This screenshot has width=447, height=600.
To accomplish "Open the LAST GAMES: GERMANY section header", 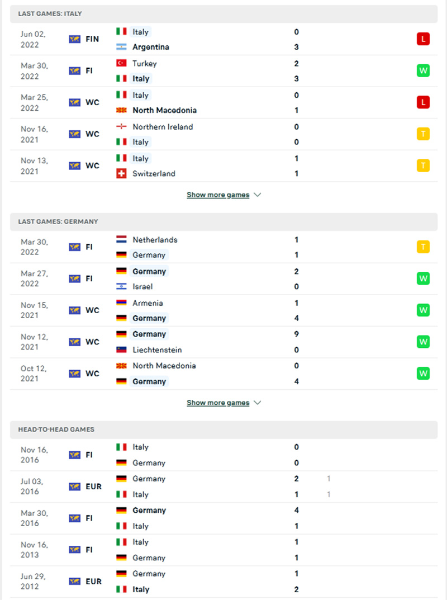I will pyautogui.click(x=58, y=221).
